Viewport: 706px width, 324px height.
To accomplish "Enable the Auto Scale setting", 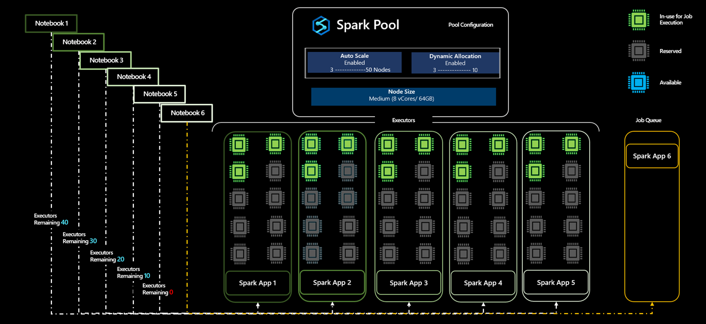I will pos(354,62).
